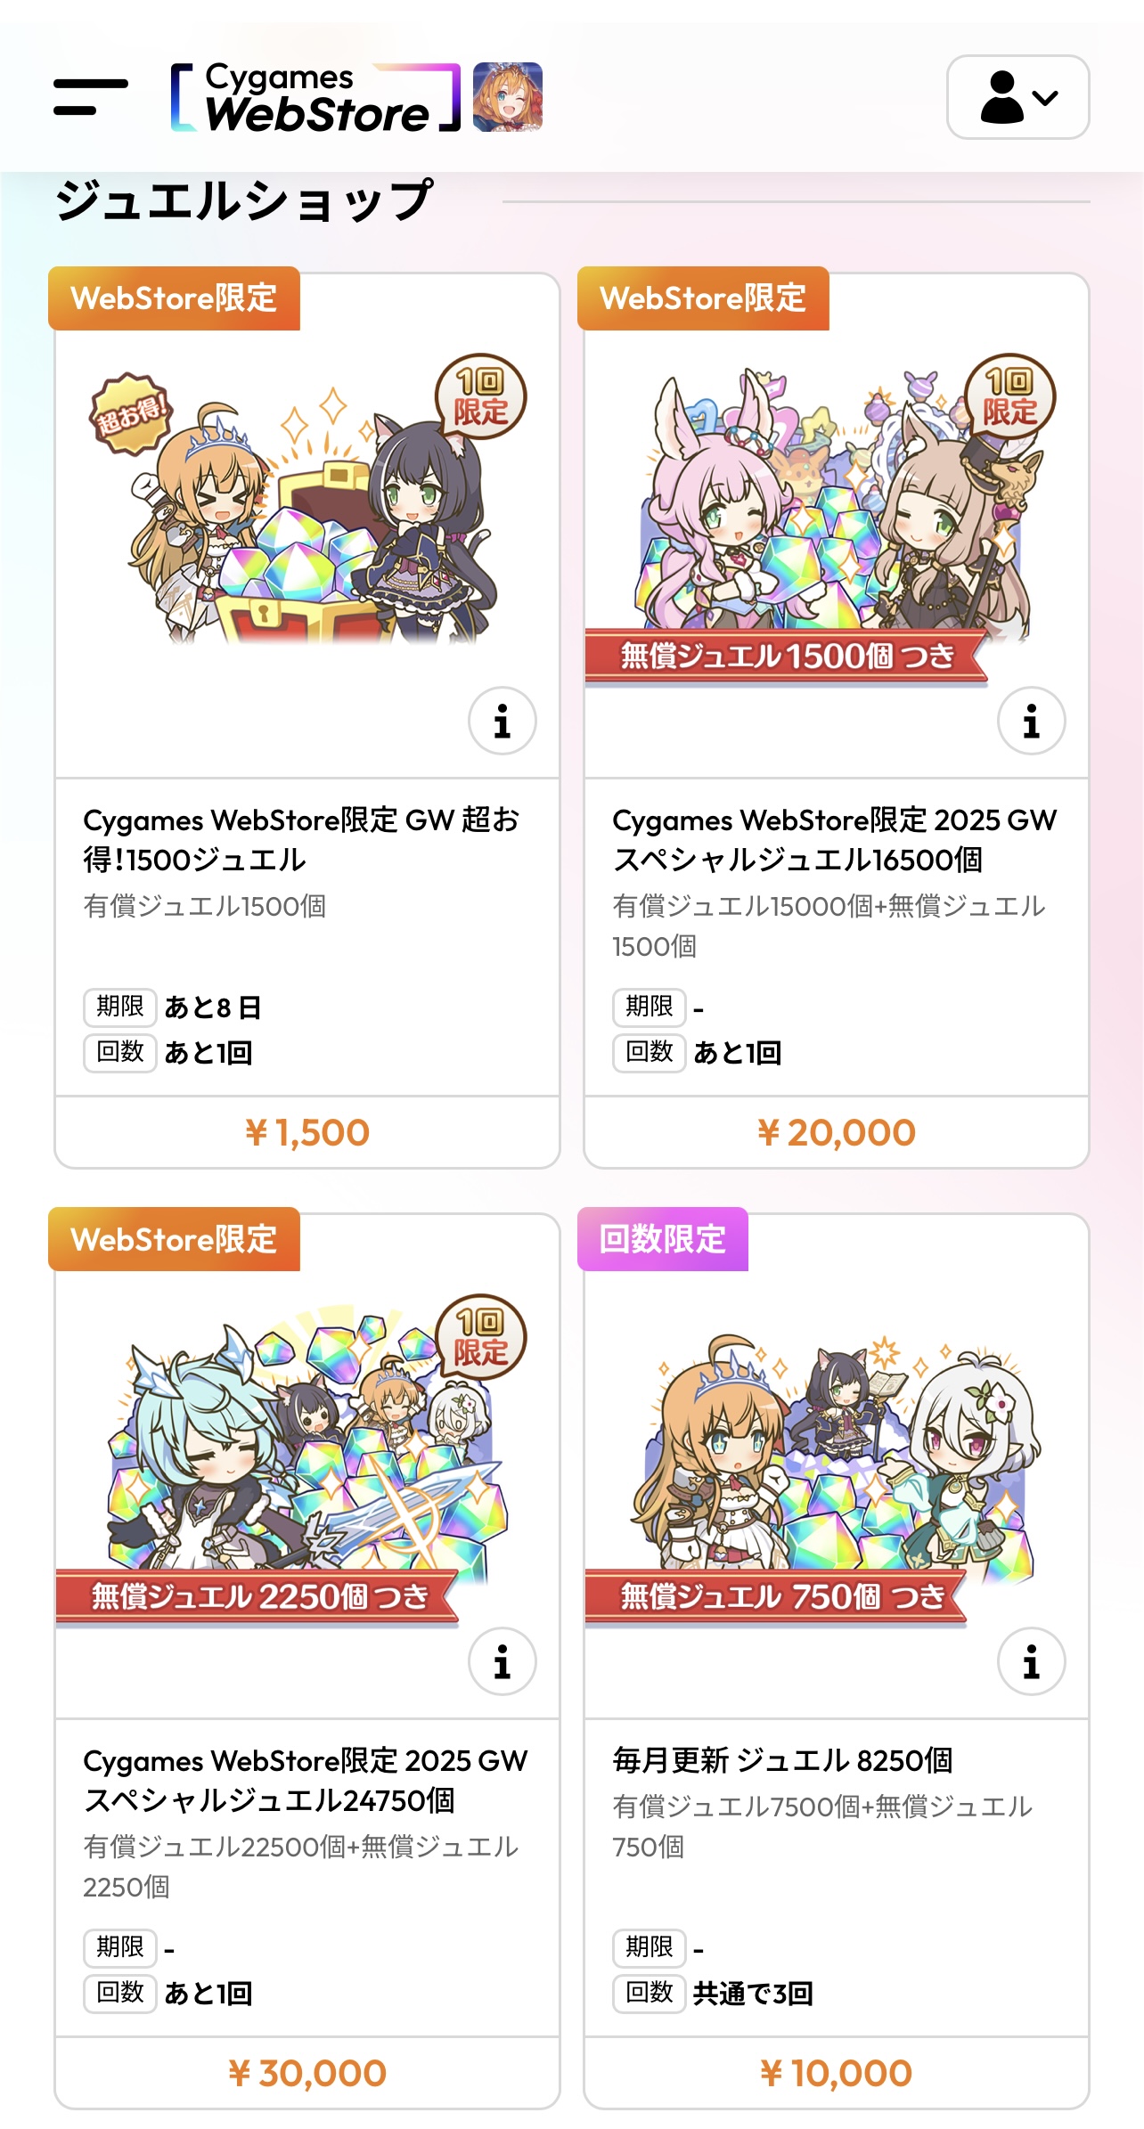This screenshot has height=2129, width=1144.
Task: Open スペシャルジュエル24750個 product title
Action: (306, 1780)
